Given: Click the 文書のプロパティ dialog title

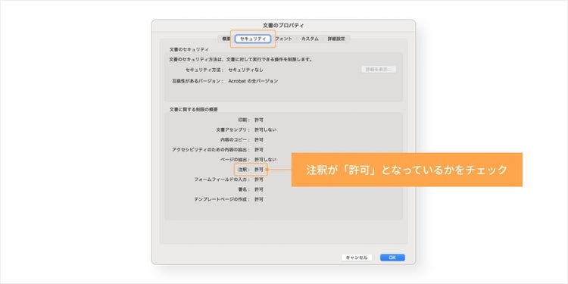Looking at the screenshot, I should (x=284, y=26).
